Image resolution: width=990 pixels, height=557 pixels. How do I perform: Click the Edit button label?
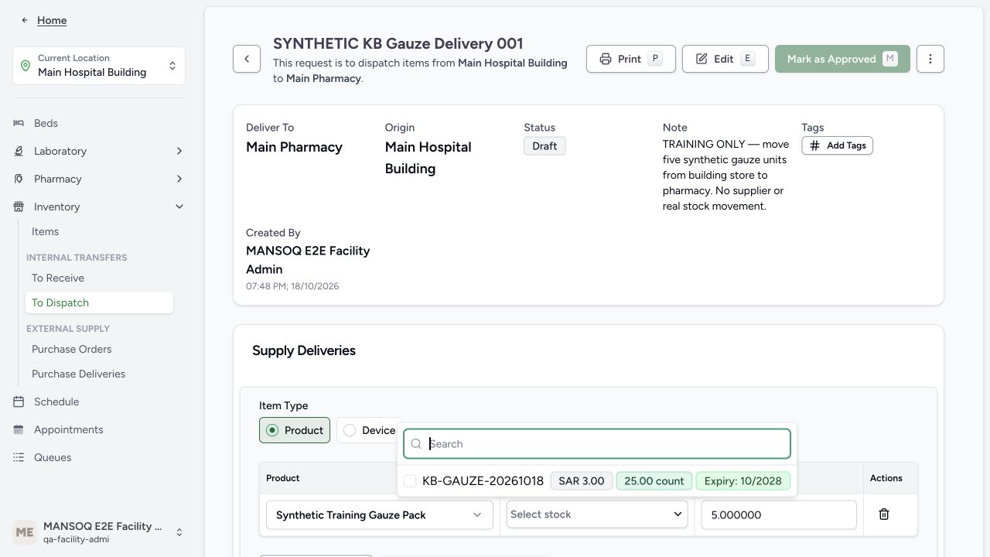724,59
